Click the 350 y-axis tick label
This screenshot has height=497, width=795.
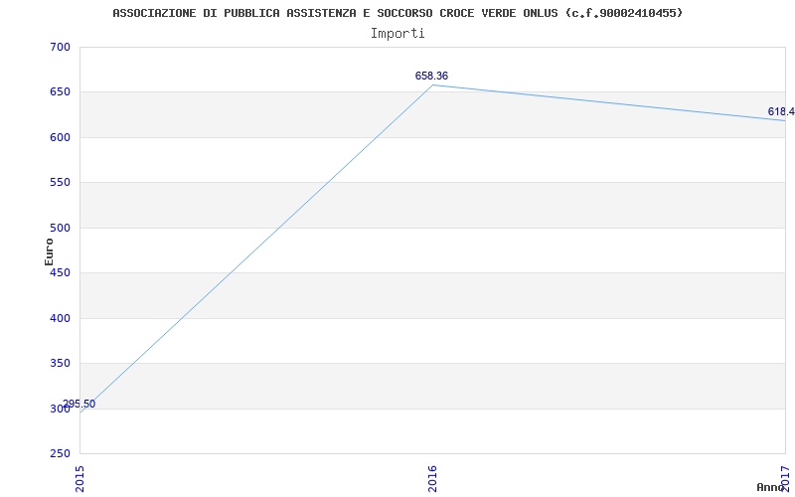tap(60, 364)
